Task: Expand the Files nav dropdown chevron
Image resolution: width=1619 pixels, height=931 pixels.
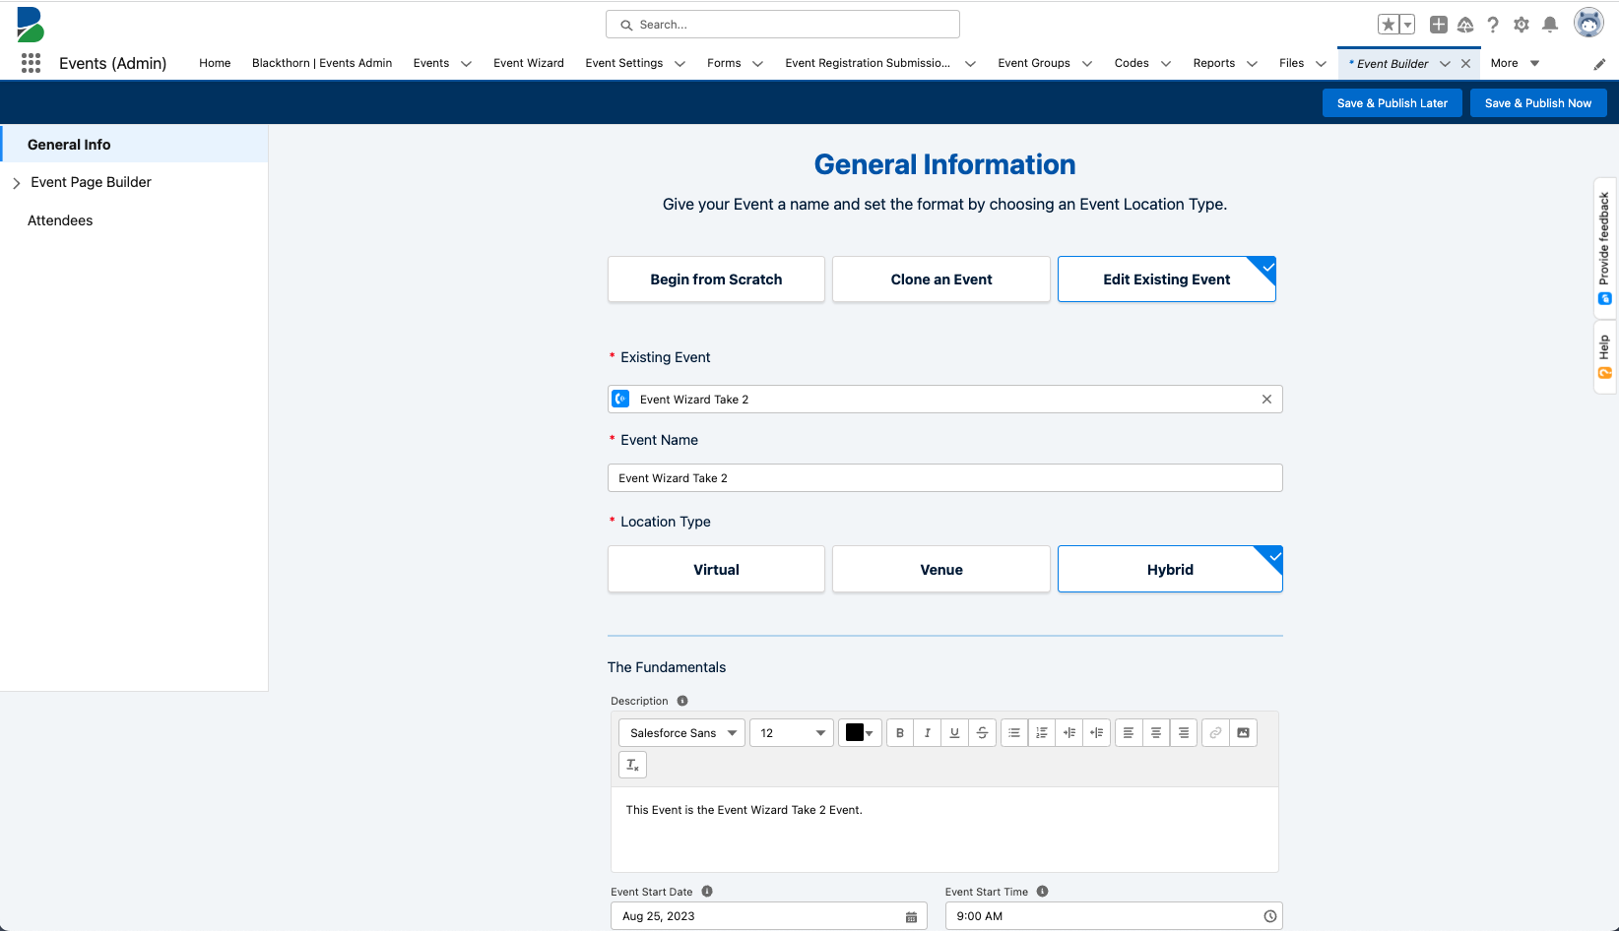Action: tap(1321, 64)
